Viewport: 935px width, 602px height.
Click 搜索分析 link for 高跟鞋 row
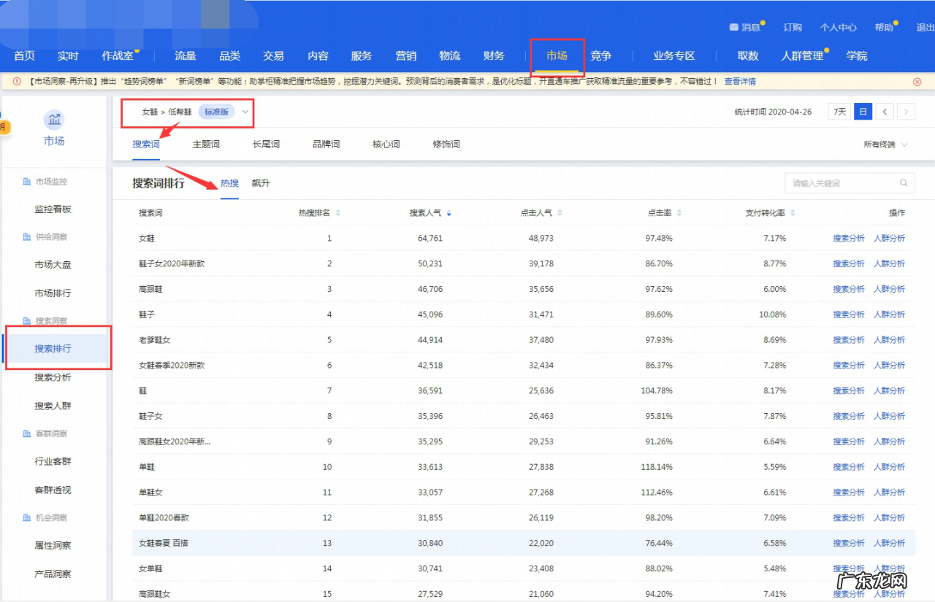coord(848,289)
